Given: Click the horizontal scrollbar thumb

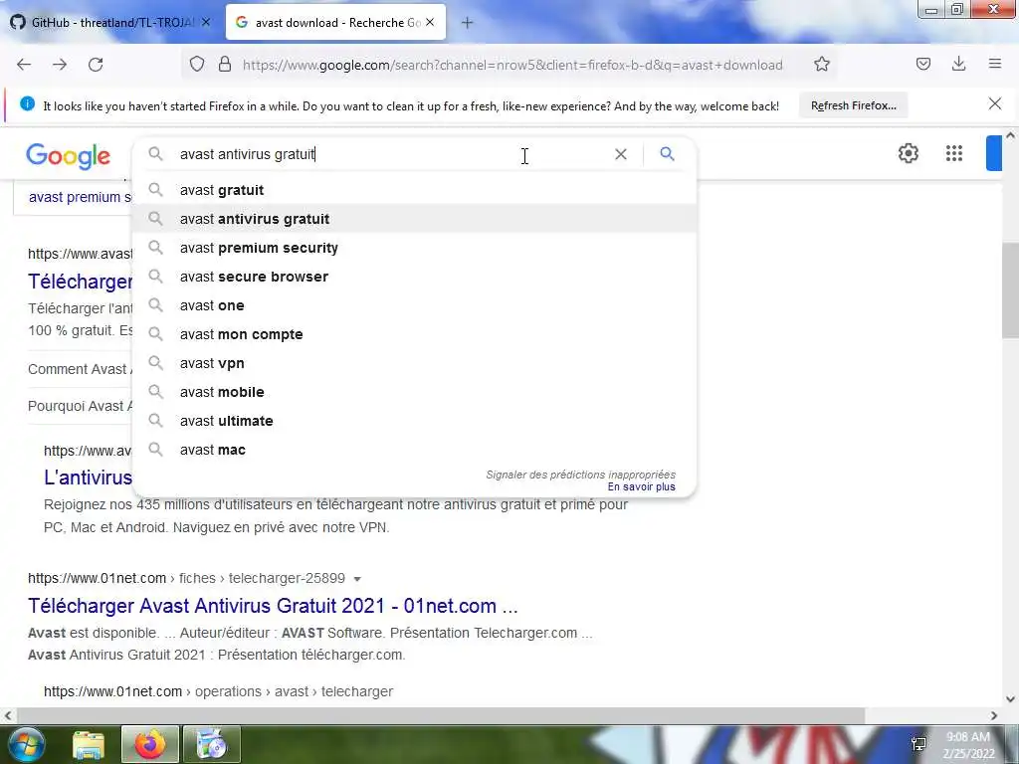Looking at the screenshot, I should [440, 715].
